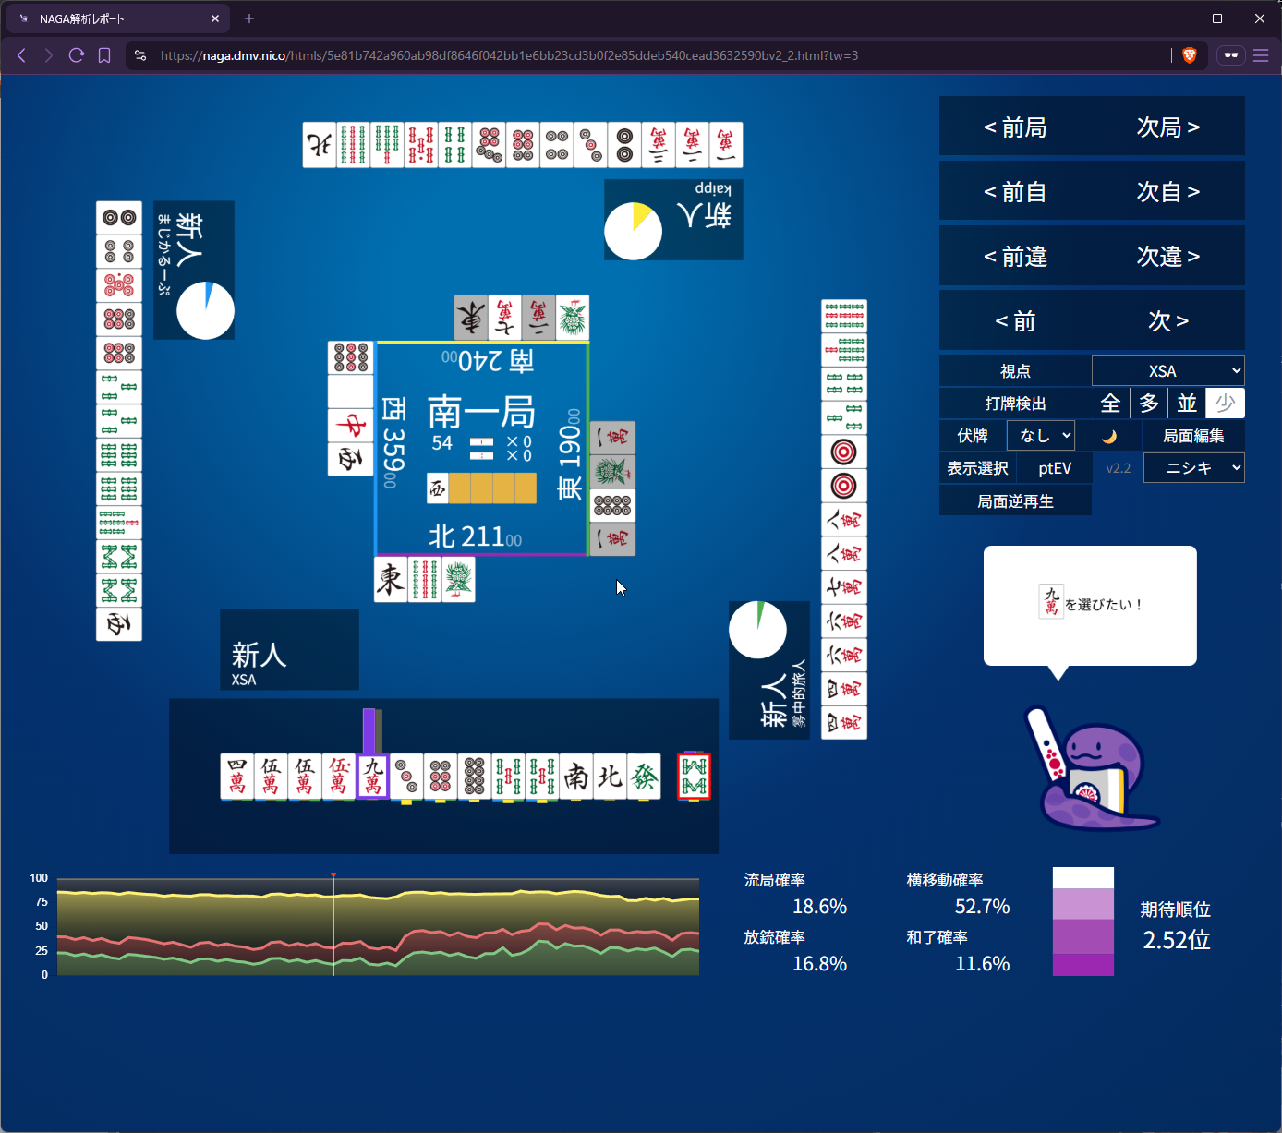The width and height of the screenshot is (1282, 1133).
Task: Open the 視点 dropdown showing XSA
Action: pos(1167,371)
